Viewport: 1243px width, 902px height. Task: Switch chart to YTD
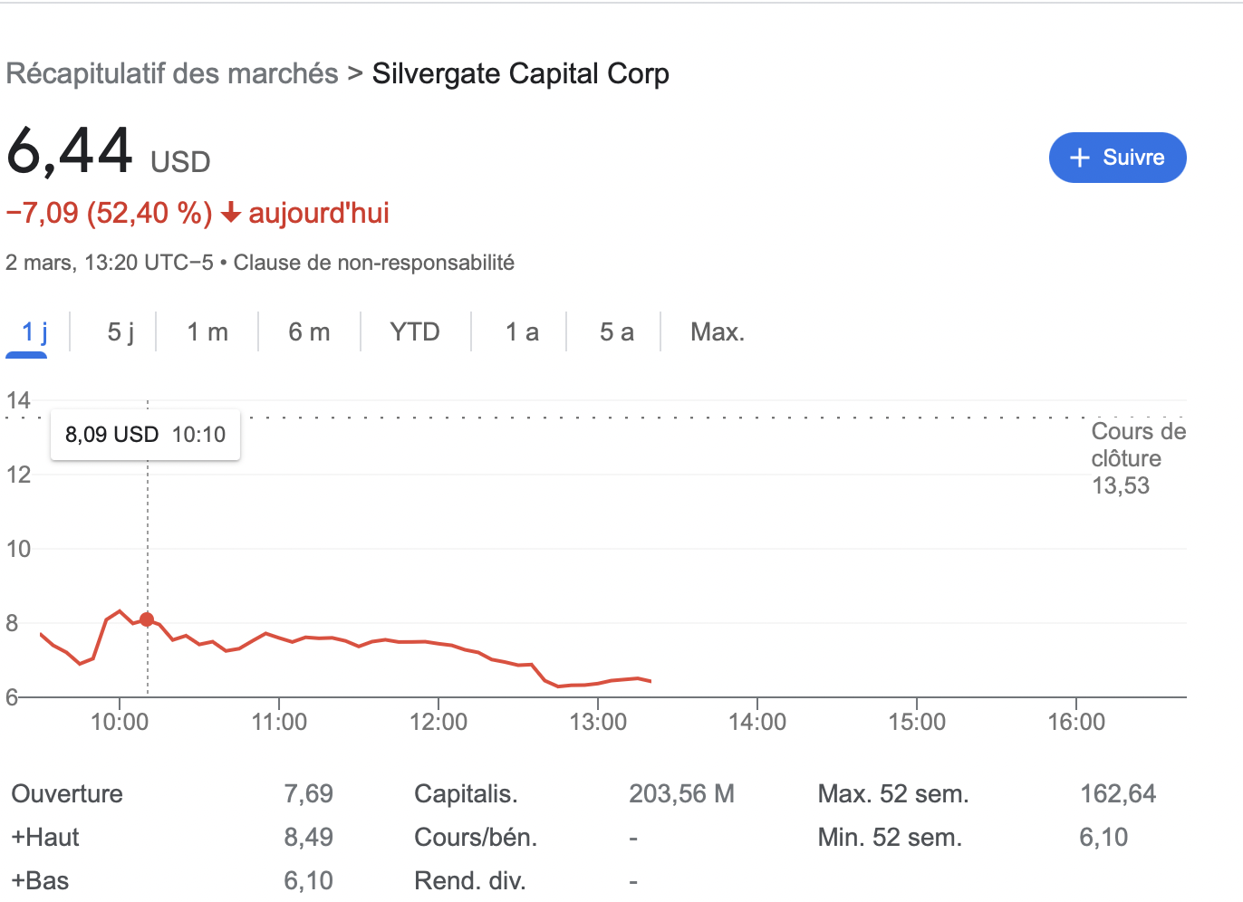click(x=415, y=332)
